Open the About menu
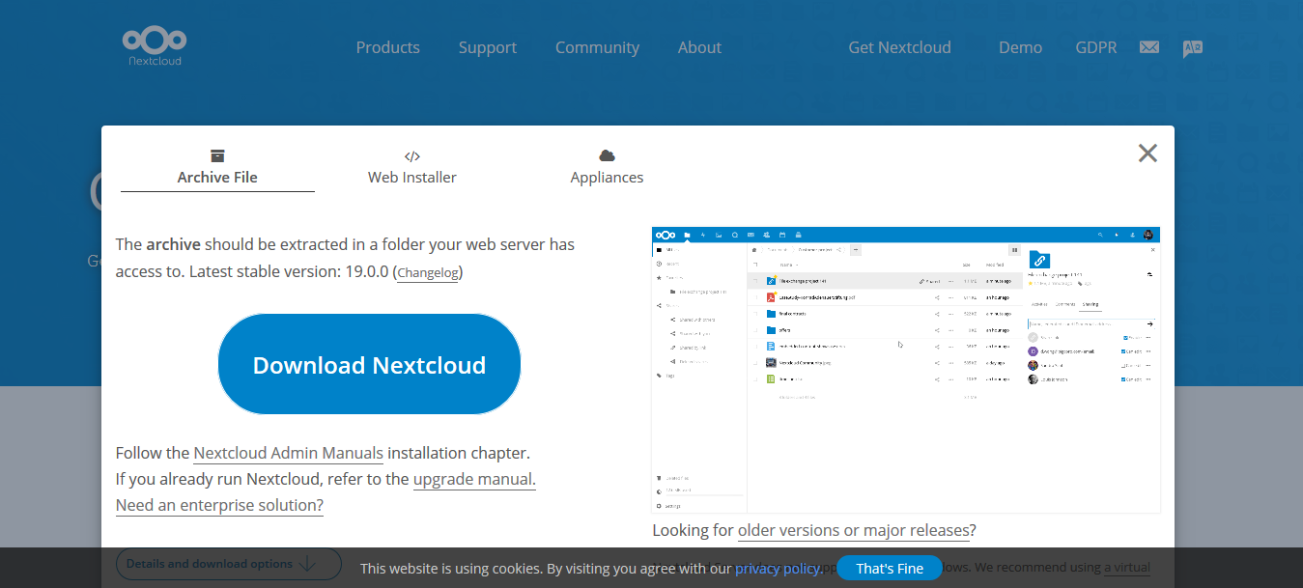Viewport: 1303px width, 588px height. tap(699, 46)
